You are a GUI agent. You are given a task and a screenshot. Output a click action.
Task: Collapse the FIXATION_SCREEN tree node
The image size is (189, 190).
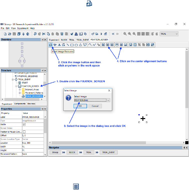16,86
